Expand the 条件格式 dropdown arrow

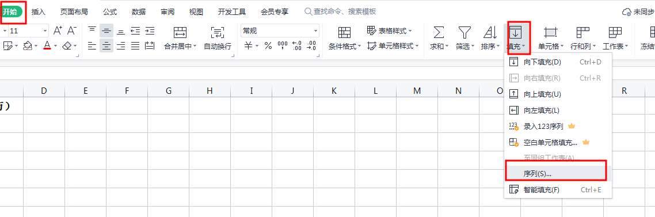tap(359, 47)
